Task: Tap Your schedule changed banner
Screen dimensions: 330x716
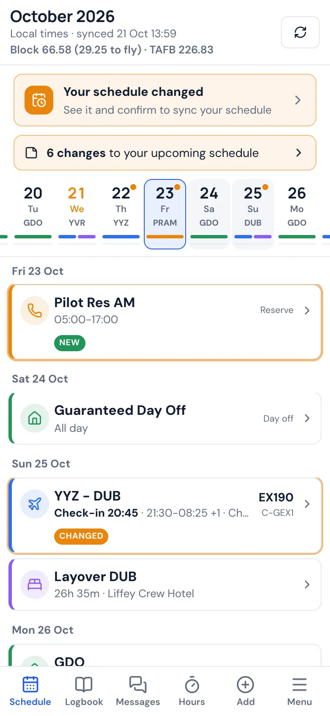Action: (165, 100)
